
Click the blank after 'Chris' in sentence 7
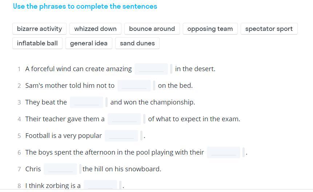click(x=60, y=169)
